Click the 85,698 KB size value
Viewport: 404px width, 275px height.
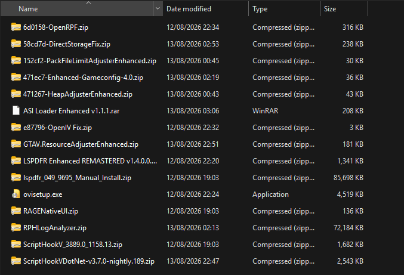[349, 178]
